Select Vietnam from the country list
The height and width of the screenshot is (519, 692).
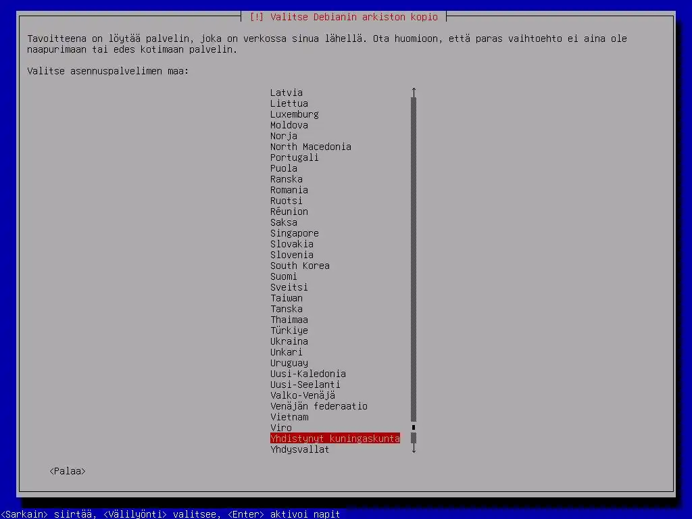pos(289,417)
